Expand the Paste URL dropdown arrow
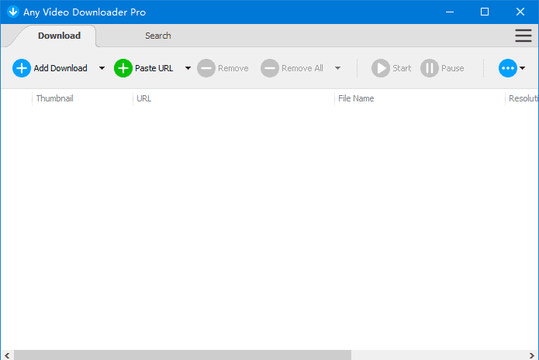 coord(188,68)
